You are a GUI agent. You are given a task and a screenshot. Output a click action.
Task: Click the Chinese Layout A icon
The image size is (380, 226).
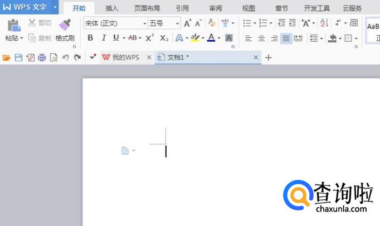pyautogui.click(x=305, y=23)
